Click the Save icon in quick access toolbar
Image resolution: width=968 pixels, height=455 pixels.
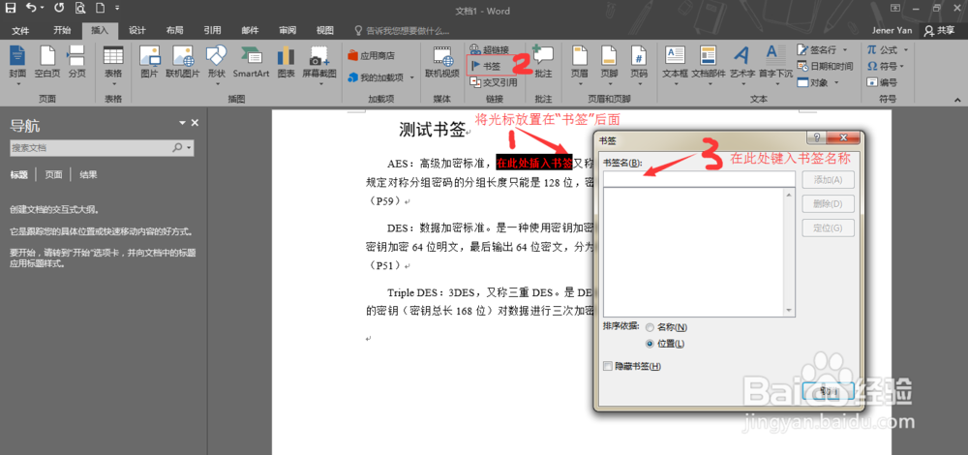pyautogui.click(x=11, y=9)
